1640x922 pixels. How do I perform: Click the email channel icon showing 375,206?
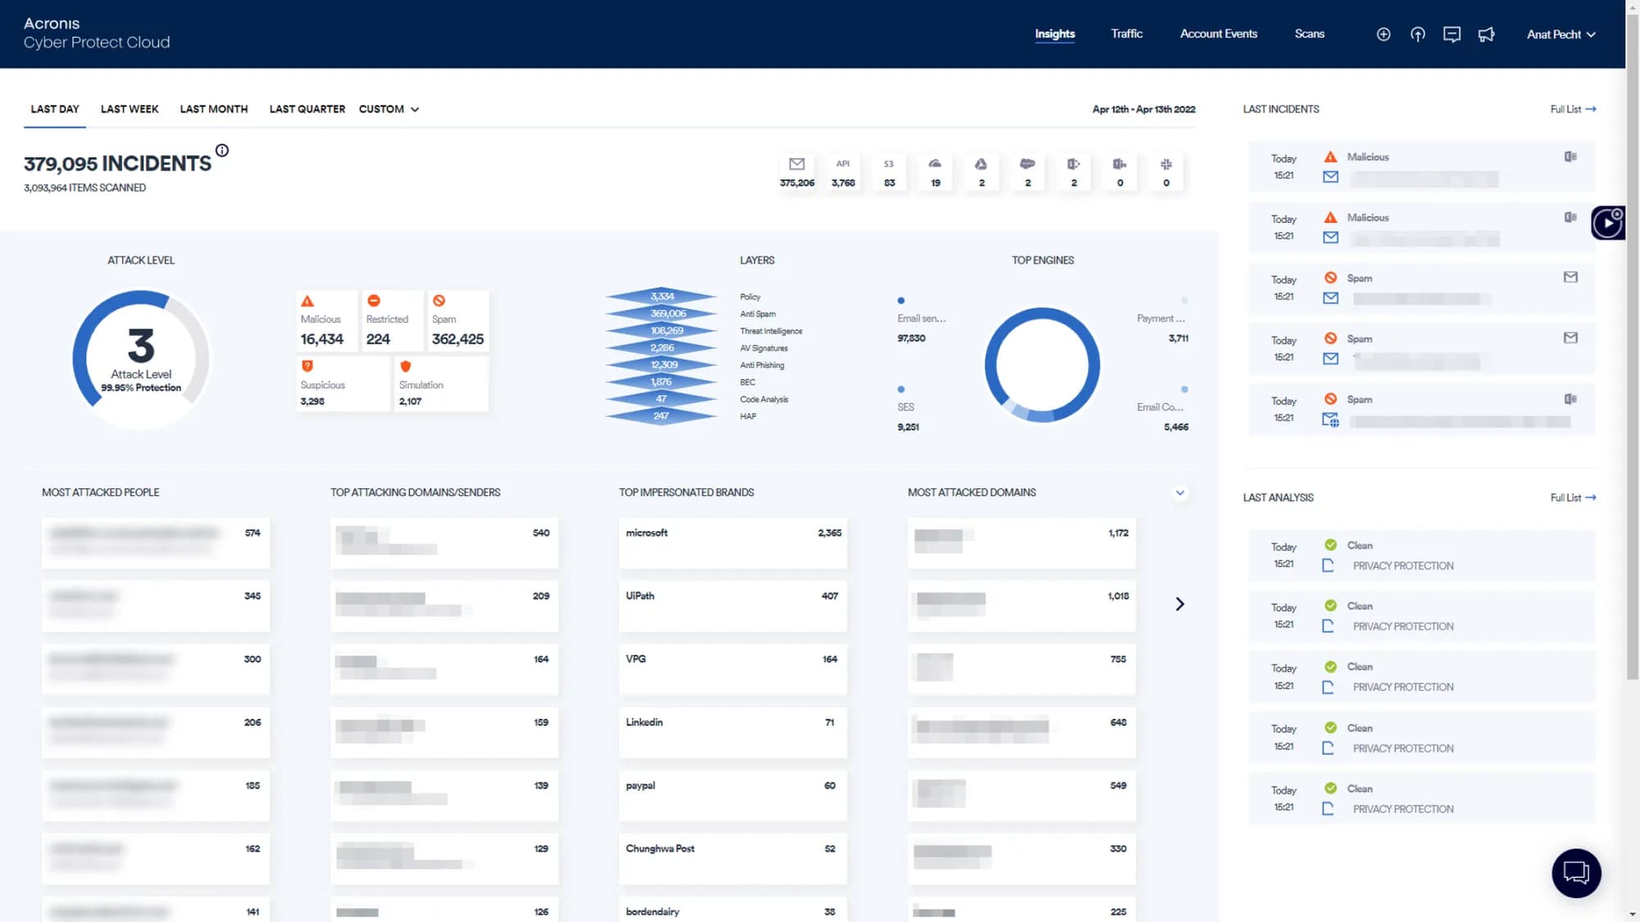coord(796,164)
